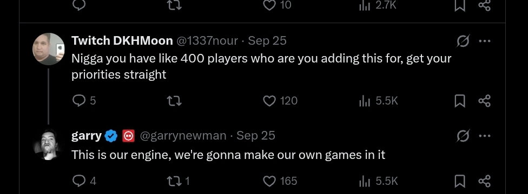The width and height of the screenshot is (528, 194).
Task: Repost the Twitch DKHMoon post
Action: coord(174,101)
